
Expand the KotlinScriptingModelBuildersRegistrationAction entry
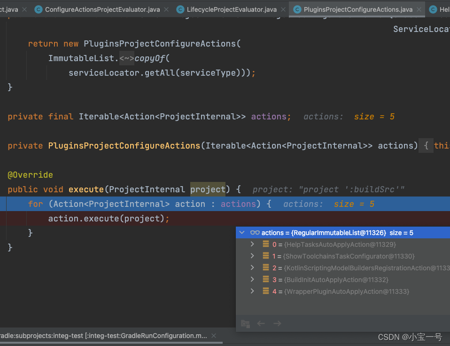click(x=252, y=267)
